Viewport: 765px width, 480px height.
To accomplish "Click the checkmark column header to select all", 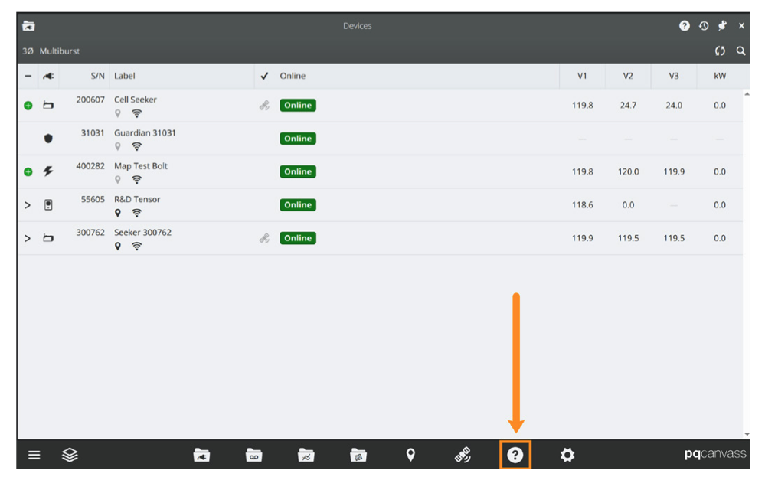I will 264,76.
